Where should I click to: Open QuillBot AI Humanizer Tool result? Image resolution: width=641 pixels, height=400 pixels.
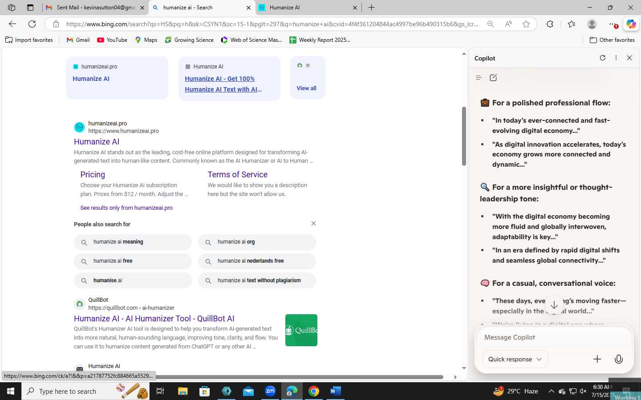(154, 319)
